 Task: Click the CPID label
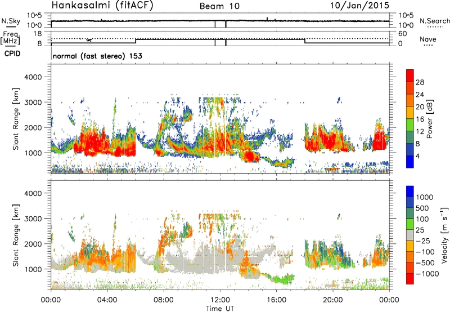click(x=12, y=54)
